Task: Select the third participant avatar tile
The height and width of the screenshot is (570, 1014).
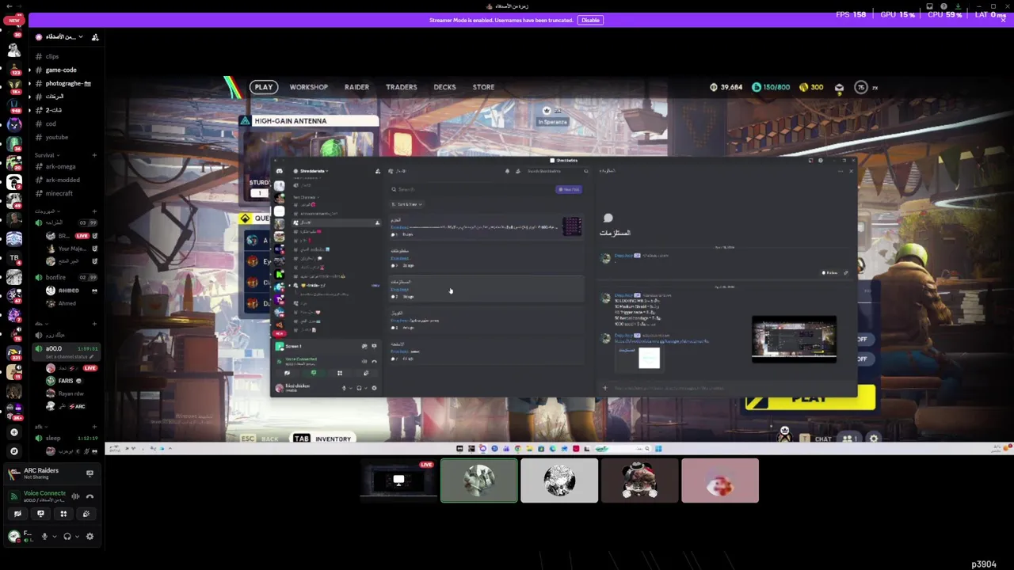Action: coord(559,481)
